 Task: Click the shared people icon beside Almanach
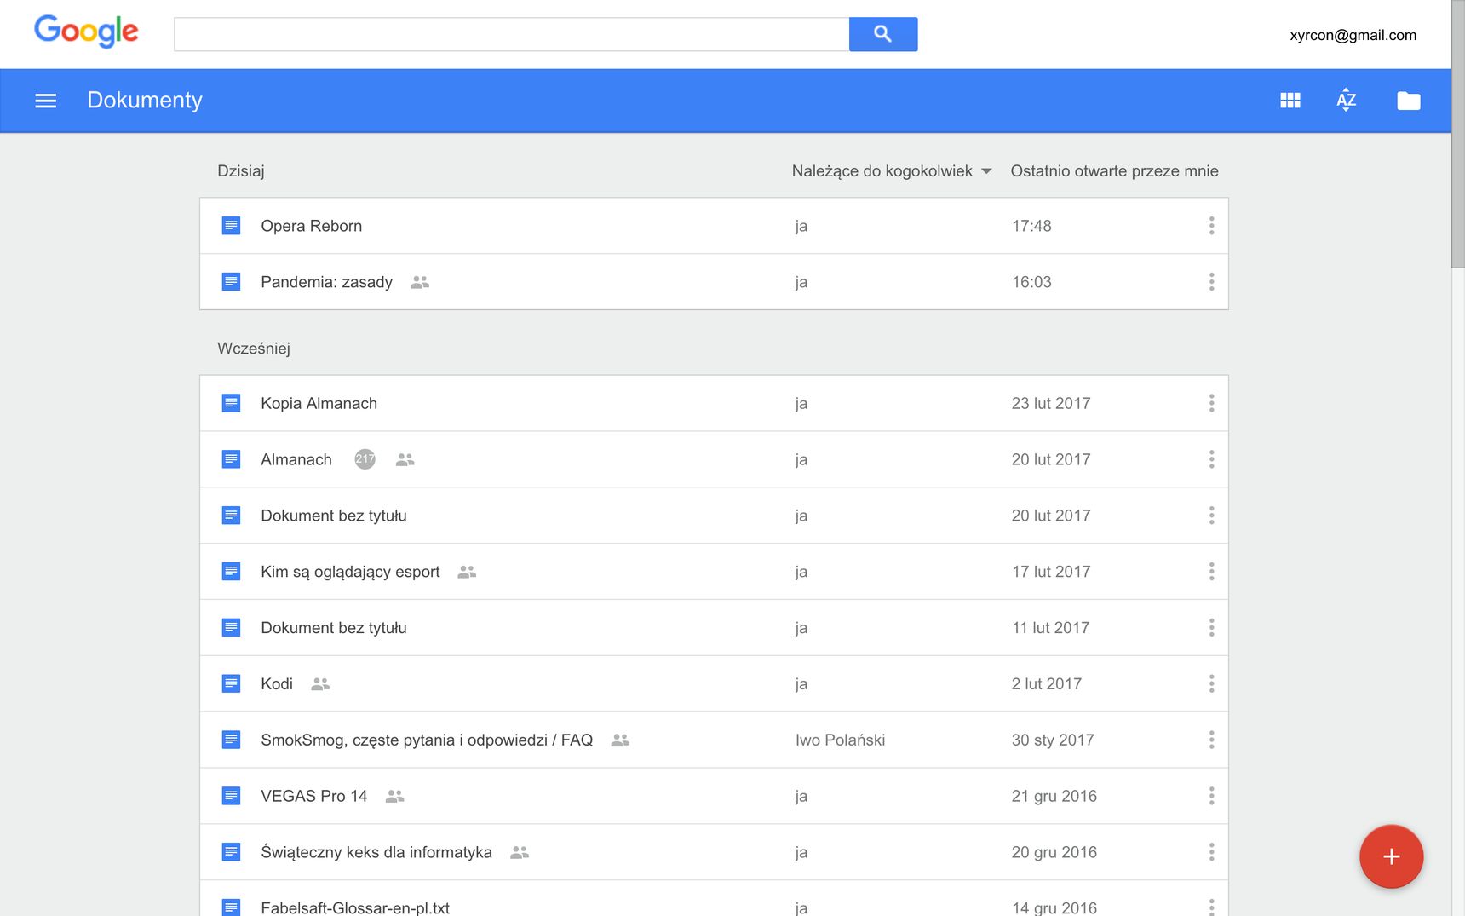click(x=405, y=459)
